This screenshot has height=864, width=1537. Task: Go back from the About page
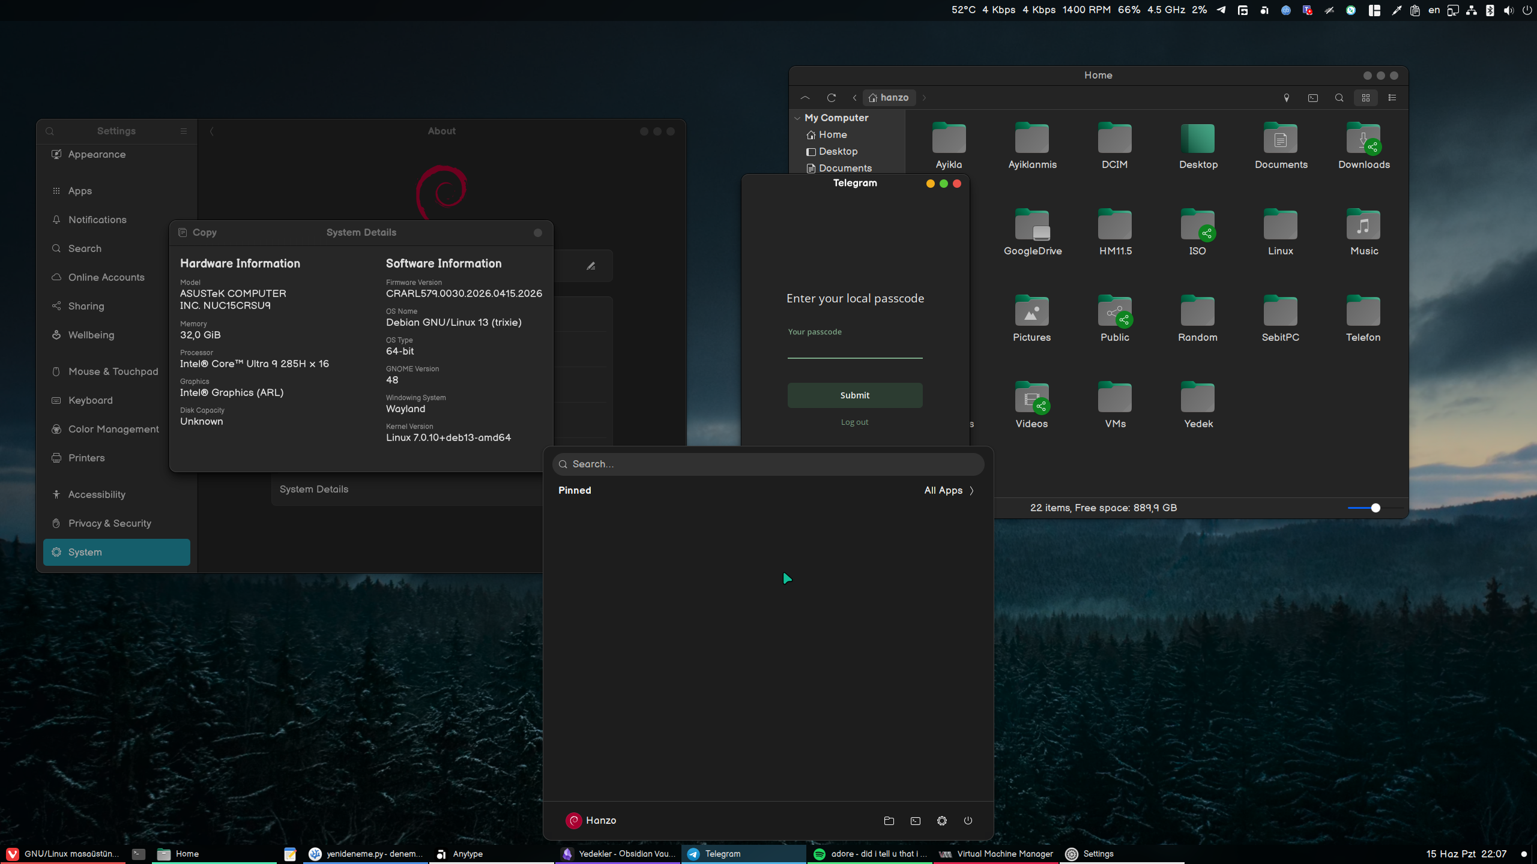(x=211, y=131)
